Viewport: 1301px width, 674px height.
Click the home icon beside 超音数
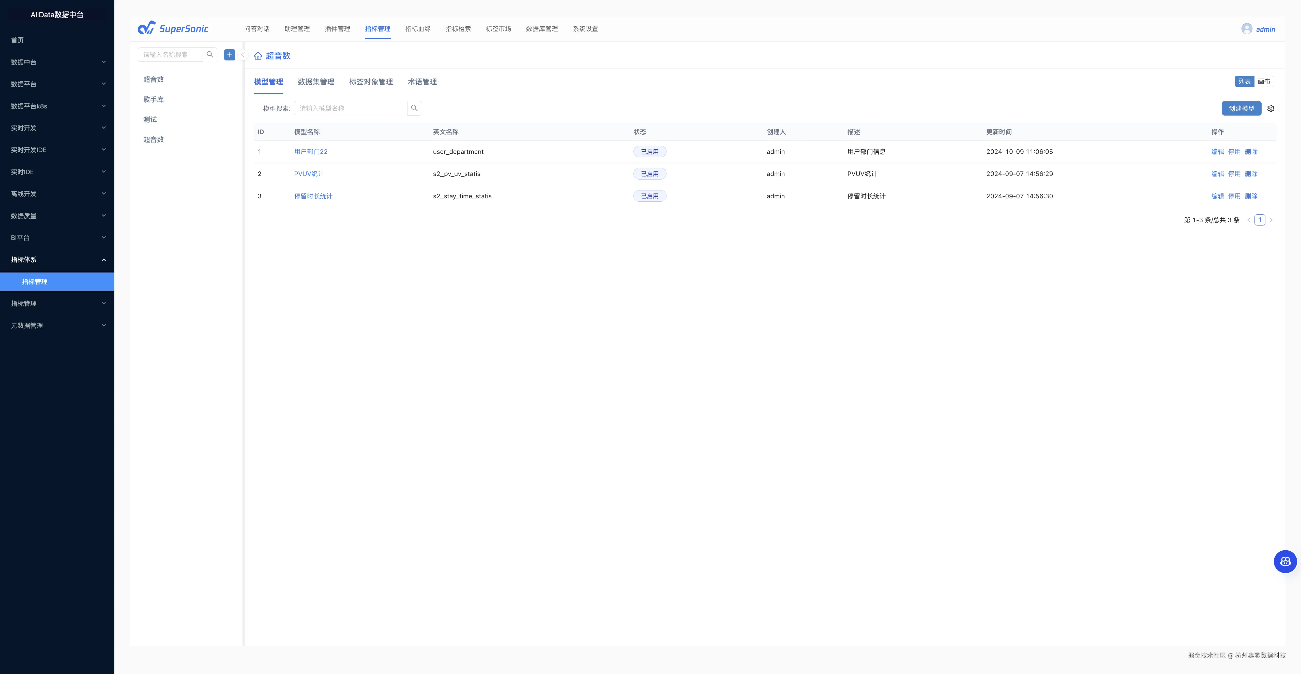(x=258, y=56)
